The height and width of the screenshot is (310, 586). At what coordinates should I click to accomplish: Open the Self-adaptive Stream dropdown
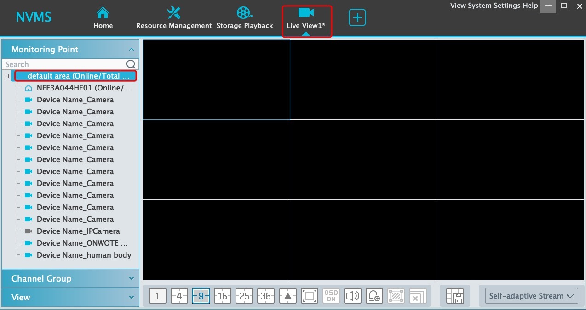[531, 296]
